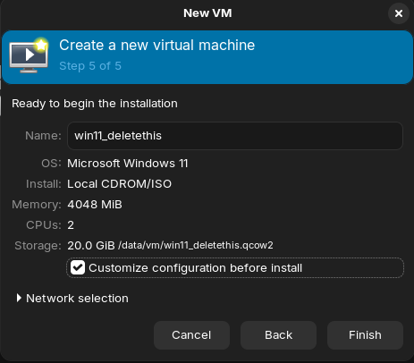Click the Local CDROM/ISO install value

[119, 184]
